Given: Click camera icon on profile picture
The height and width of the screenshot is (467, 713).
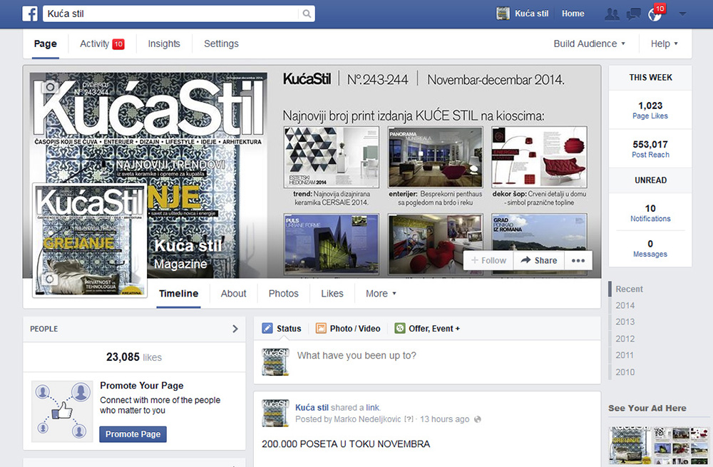Looking at the screenshot, I should [x=49, y=279].
